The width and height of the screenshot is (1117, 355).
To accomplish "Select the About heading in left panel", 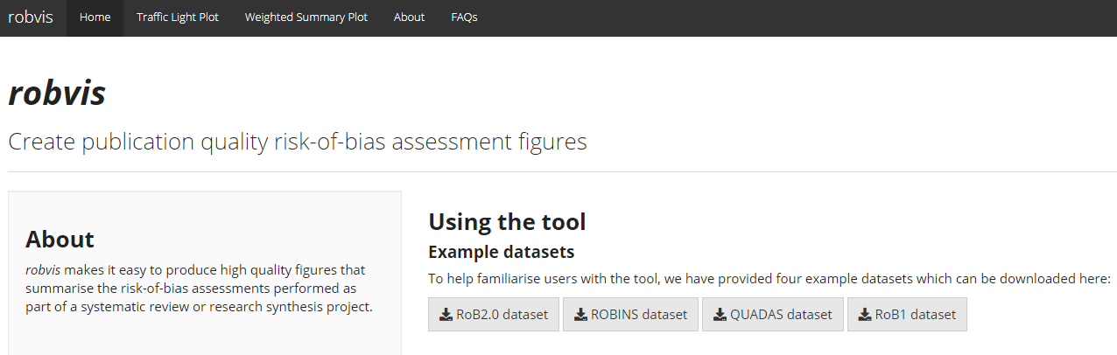I will pyautogui.click(x=60, y=239).
